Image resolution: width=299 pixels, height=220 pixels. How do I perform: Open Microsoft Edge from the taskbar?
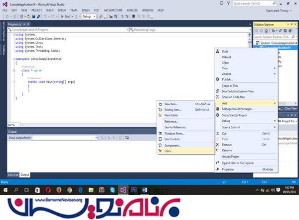pos(80,190)
